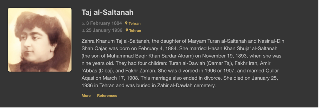Open the portrait photo of Taj al-Saltanah
The width and height of the screenshot is (319, 108).
tap(40, 40)
